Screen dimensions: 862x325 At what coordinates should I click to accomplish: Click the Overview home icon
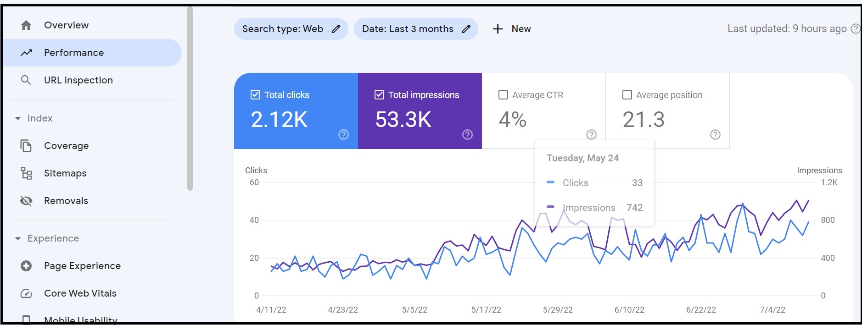[x=26, y=25]
